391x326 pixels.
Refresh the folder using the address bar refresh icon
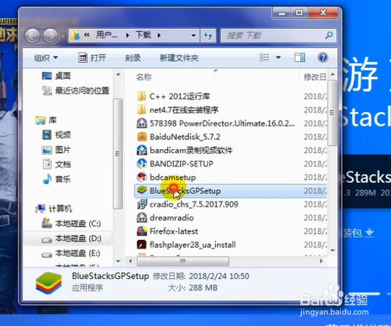(x=208, y=35)
